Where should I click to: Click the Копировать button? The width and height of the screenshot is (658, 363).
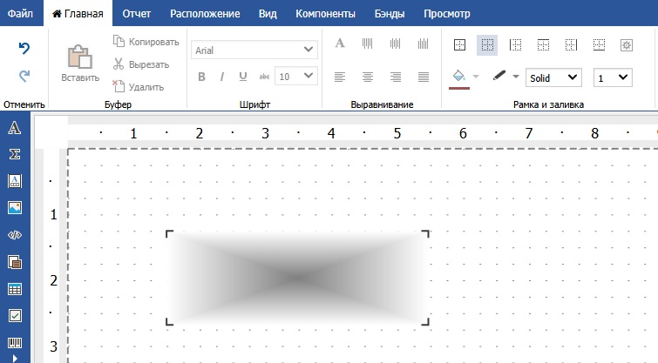click(146, 41)
